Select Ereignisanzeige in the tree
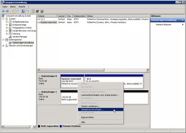This screenshot has width=186, height=133. 20,25
